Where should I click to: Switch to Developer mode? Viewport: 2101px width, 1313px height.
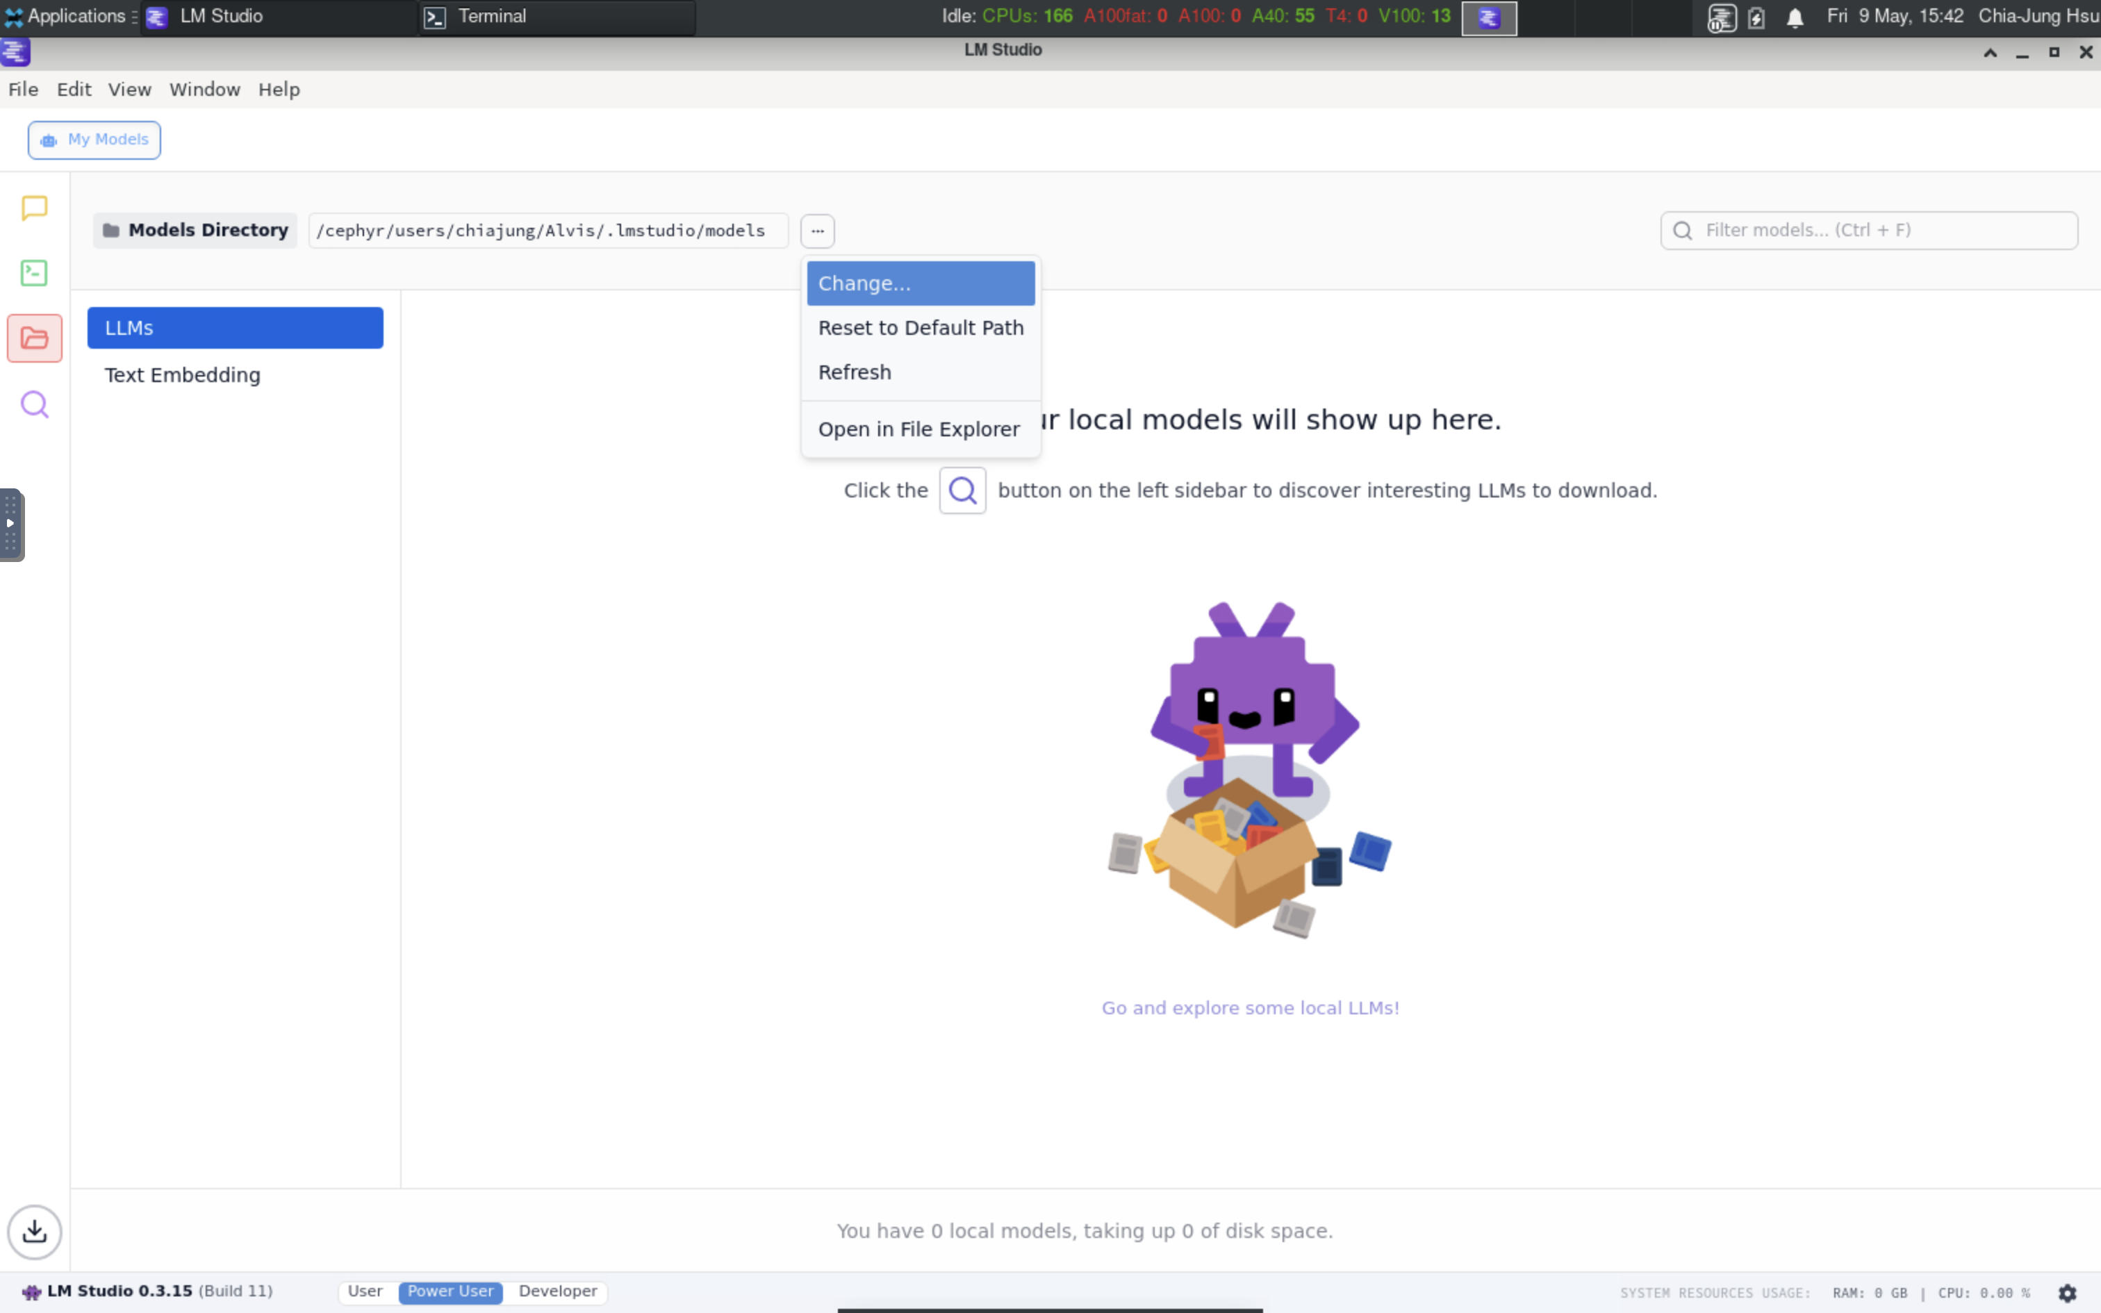pos(557,1291)
